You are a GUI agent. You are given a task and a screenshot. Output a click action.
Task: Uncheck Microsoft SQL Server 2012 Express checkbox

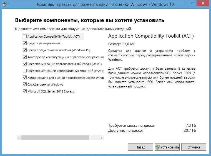(x=25, y=91)
